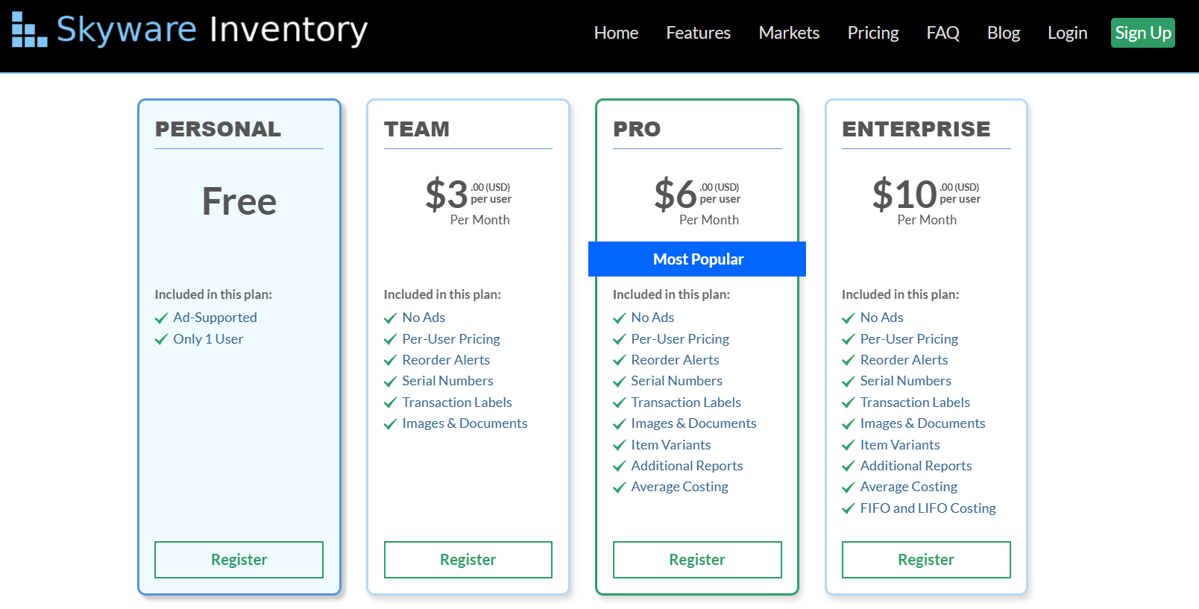1199x609 pixels.
Task: Click Included in this plan in Personal
Action: pos(213,294)
